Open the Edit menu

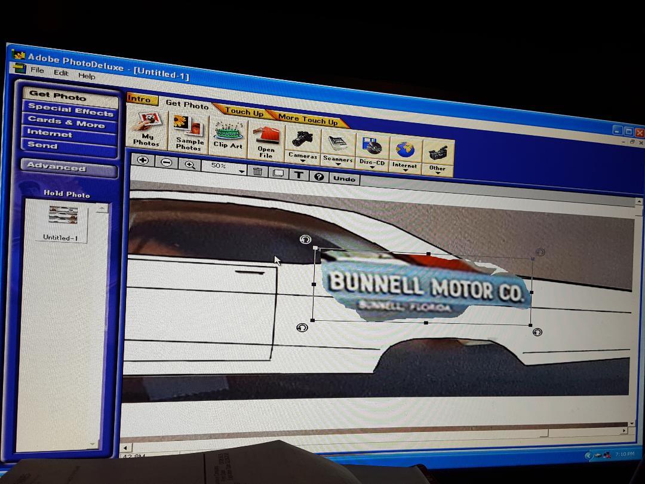click(x=61, y=73)
